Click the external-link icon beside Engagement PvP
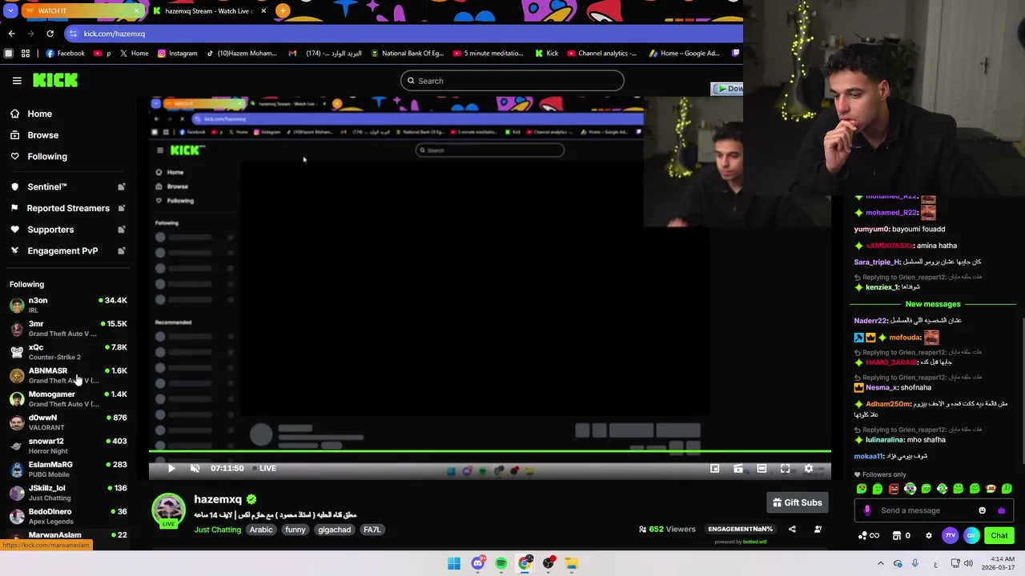 [x=122, y=251]
